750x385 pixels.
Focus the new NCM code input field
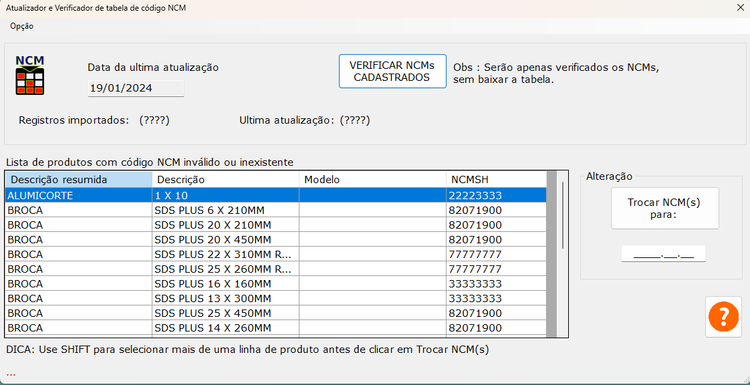point(663,254)
